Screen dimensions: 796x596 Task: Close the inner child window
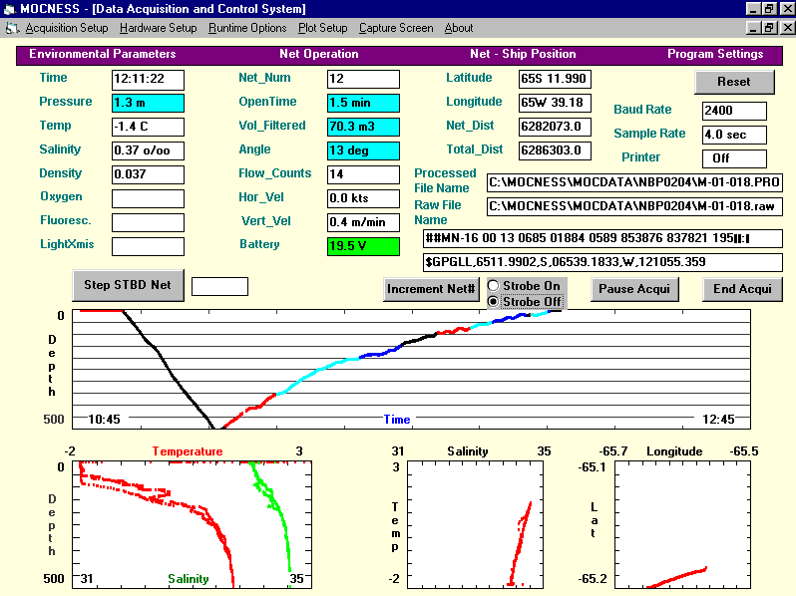click(787, 28)
